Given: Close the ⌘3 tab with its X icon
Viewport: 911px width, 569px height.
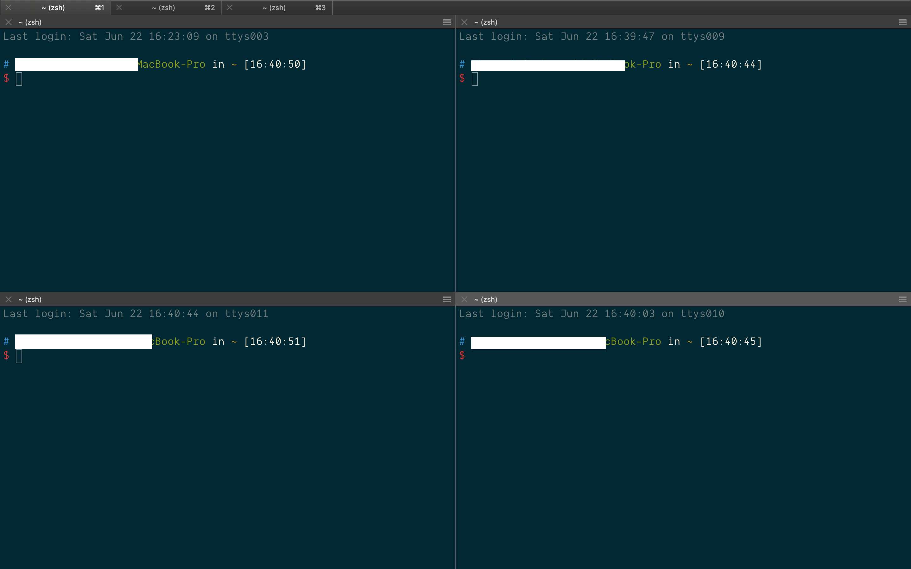Looking at the screenshot, I should 230,8.
